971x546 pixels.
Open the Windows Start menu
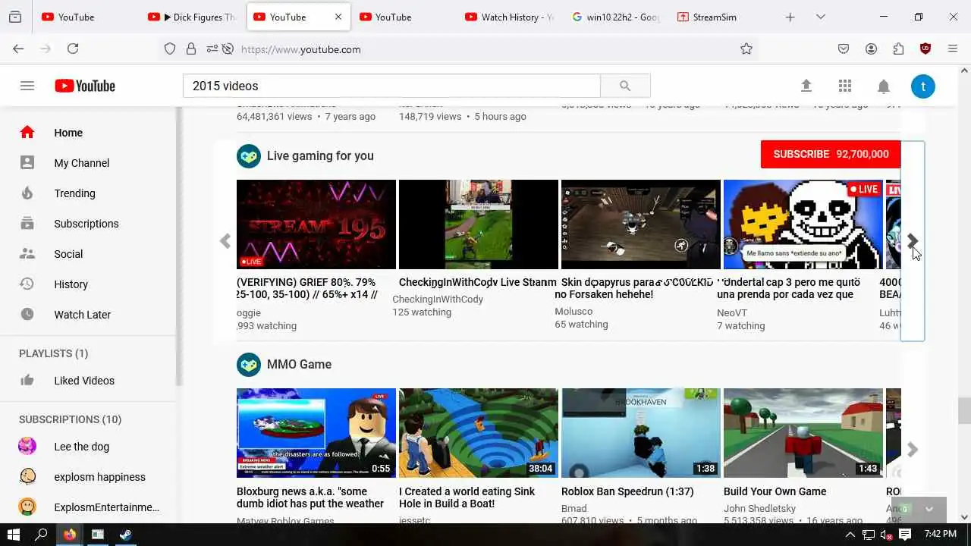(13, 535)
